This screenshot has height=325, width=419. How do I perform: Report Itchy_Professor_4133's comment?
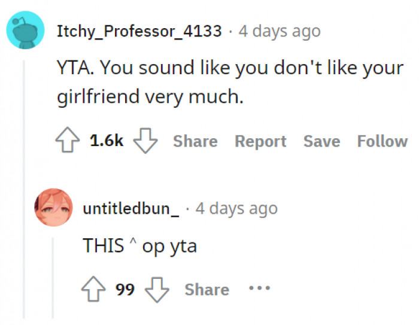260,141
